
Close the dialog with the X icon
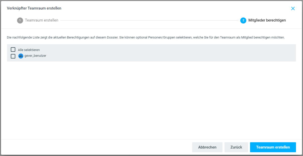(x=293, y=8)
